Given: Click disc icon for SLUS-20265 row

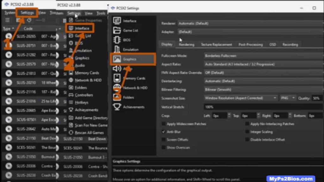Looking at the screenshot, I should [9, 36].
